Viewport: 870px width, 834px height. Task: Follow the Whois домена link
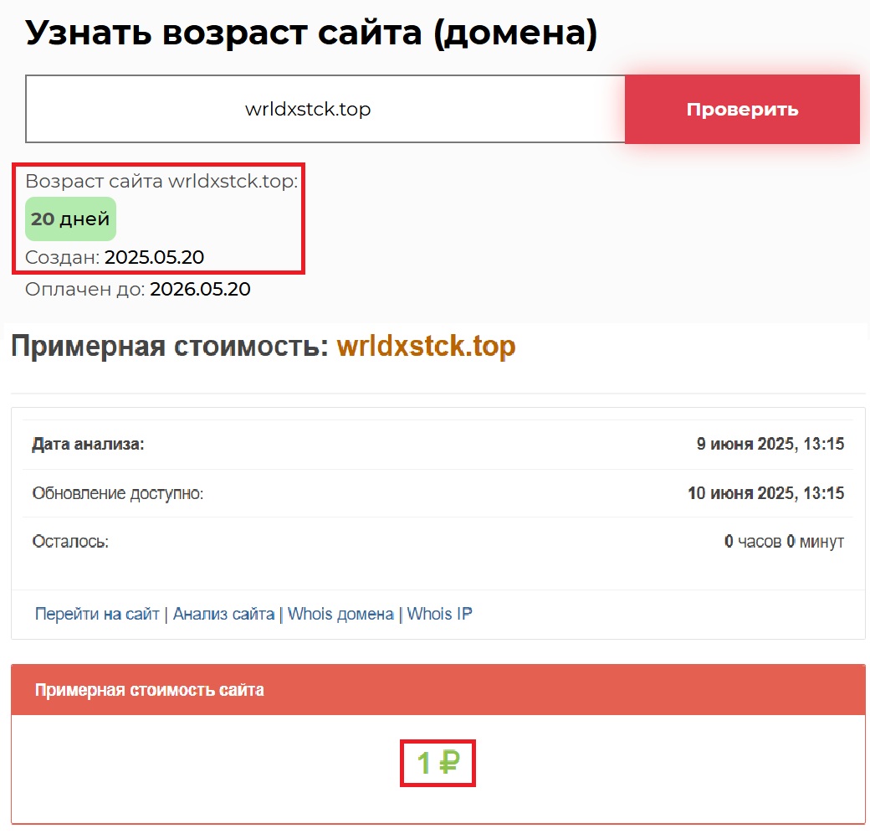tap(340, 614)
